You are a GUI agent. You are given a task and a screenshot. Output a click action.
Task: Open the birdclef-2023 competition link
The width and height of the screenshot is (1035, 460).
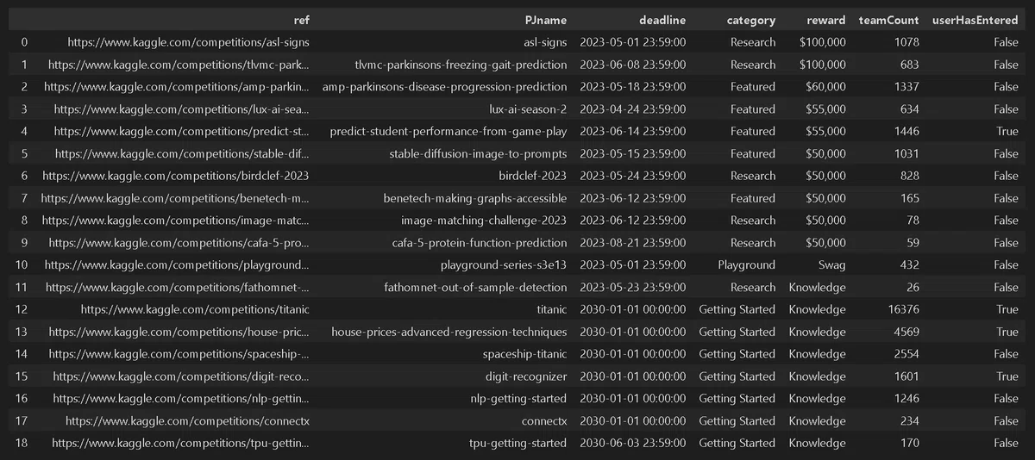coord(176,176)
